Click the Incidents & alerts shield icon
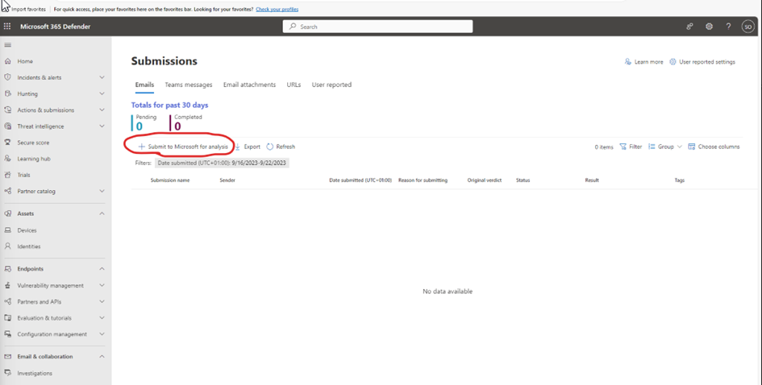Screen dimensions: 762x385 click(7, 77)
